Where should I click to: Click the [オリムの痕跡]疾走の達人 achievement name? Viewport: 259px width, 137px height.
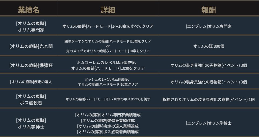[31, 82]
